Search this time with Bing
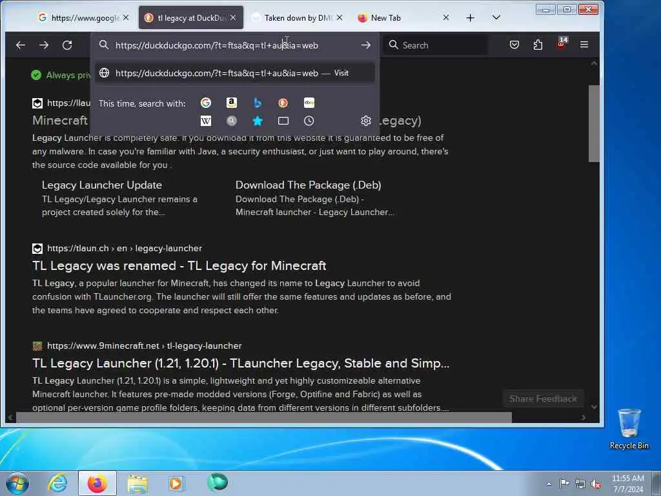 (257, 103)
